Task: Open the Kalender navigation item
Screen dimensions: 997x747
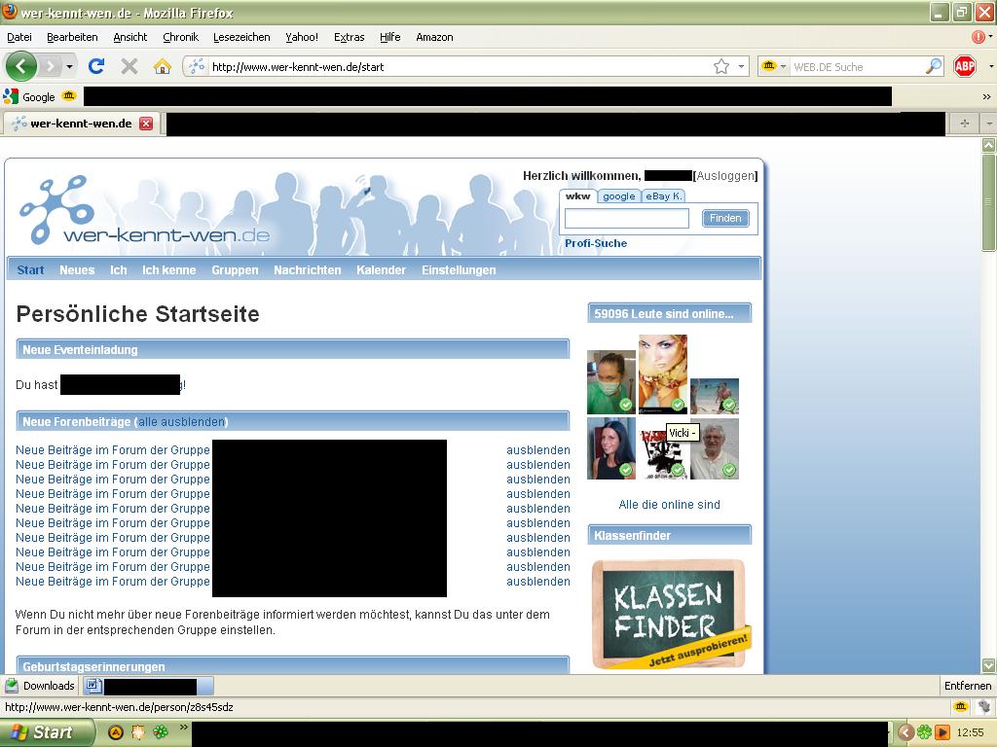Action: pyautogui.click(x=381, y=270)
